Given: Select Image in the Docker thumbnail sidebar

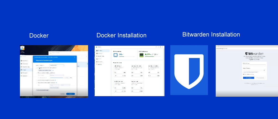Looking at the screenshot, I should pyautogui.click(x=26, y=70).
